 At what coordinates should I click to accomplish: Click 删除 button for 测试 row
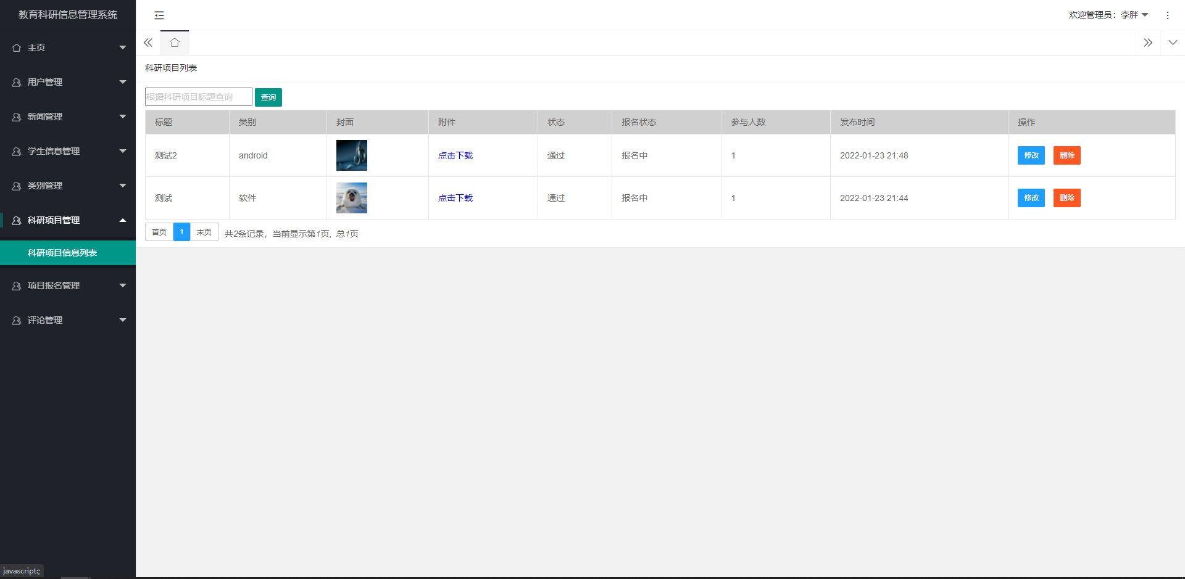click(x=1066, y=198)
